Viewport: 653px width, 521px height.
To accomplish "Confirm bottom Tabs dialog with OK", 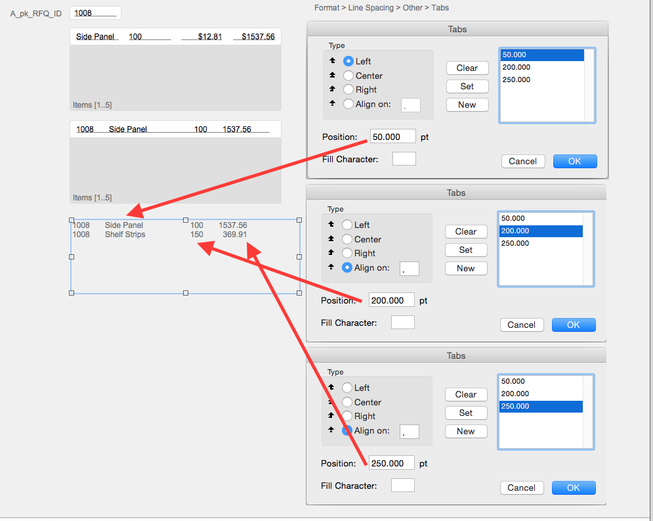I will tap(574, 487).
